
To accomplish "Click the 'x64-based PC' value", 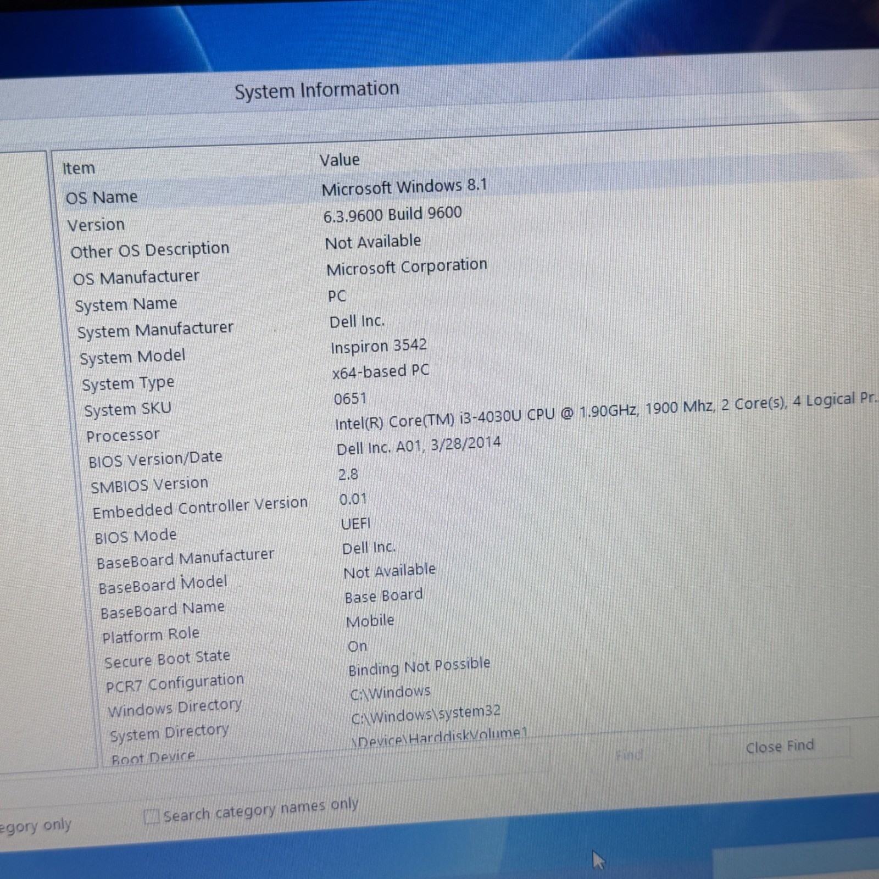I will [x=380, y=372].
